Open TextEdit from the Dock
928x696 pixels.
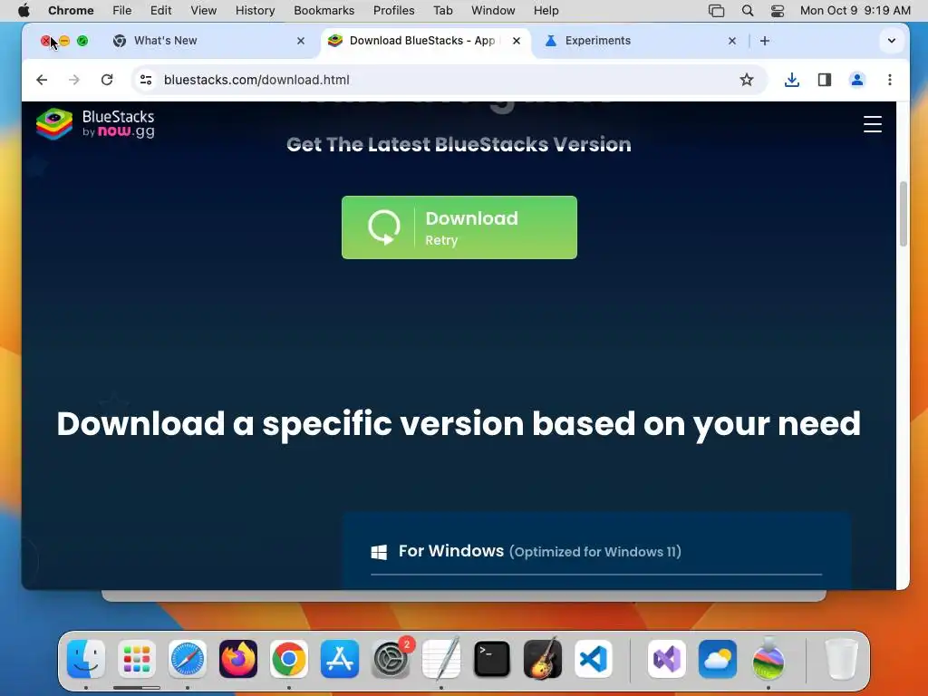pyautogui.click(x=441, y=659)
